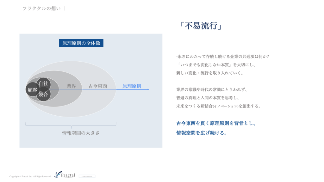Click the blue 原理原則 label text
This screenshot has width=324, height=182.
(132, 86)
